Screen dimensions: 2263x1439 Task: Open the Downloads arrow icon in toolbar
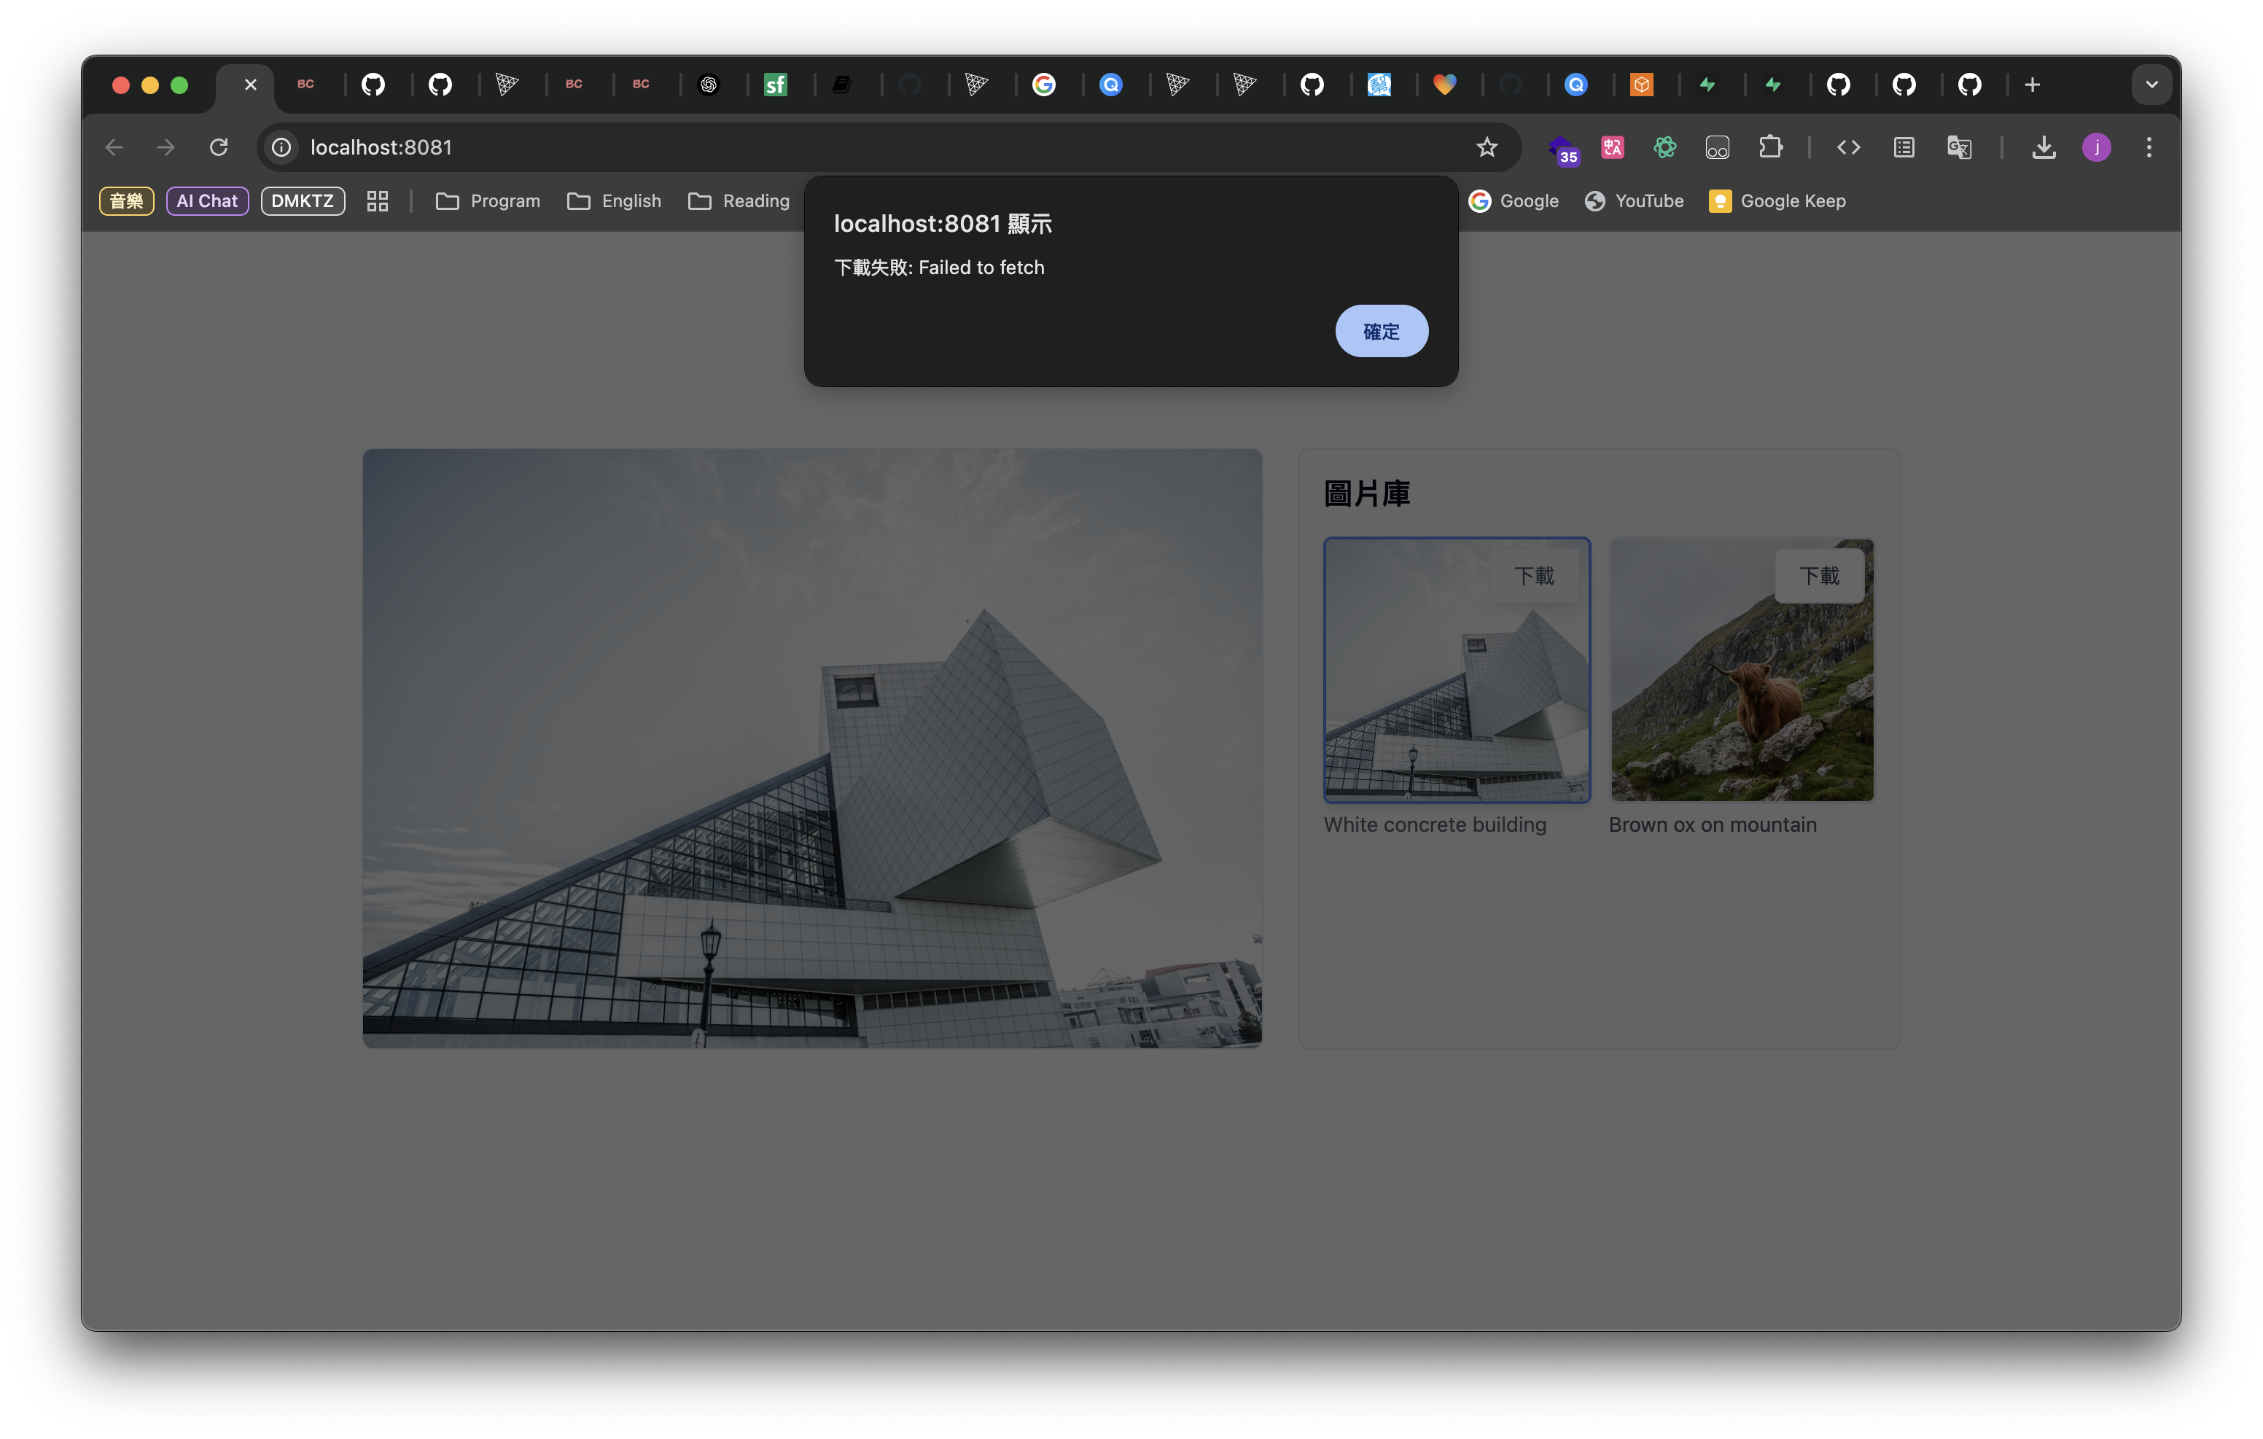click(2043, 147)
